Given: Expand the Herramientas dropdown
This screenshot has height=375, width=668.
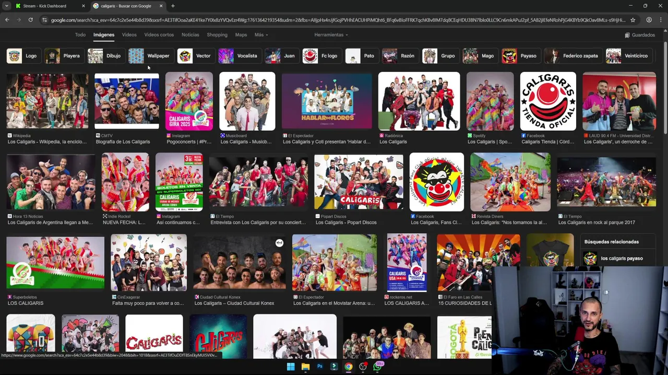Looking at the screenshot, I should 331,35.
